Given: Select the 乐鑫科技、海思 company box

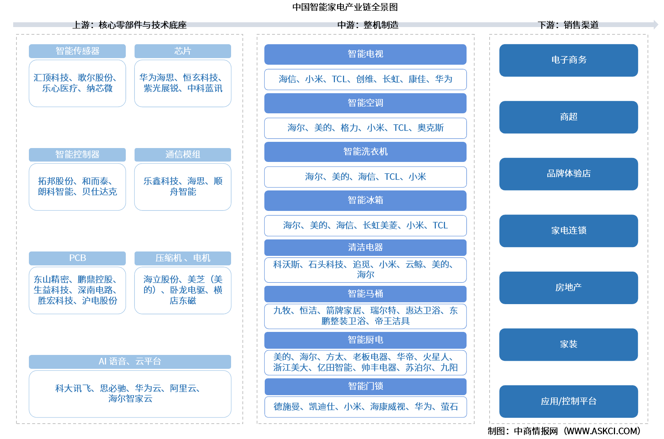Looking at the screenshot, I should tap(183, 187).
